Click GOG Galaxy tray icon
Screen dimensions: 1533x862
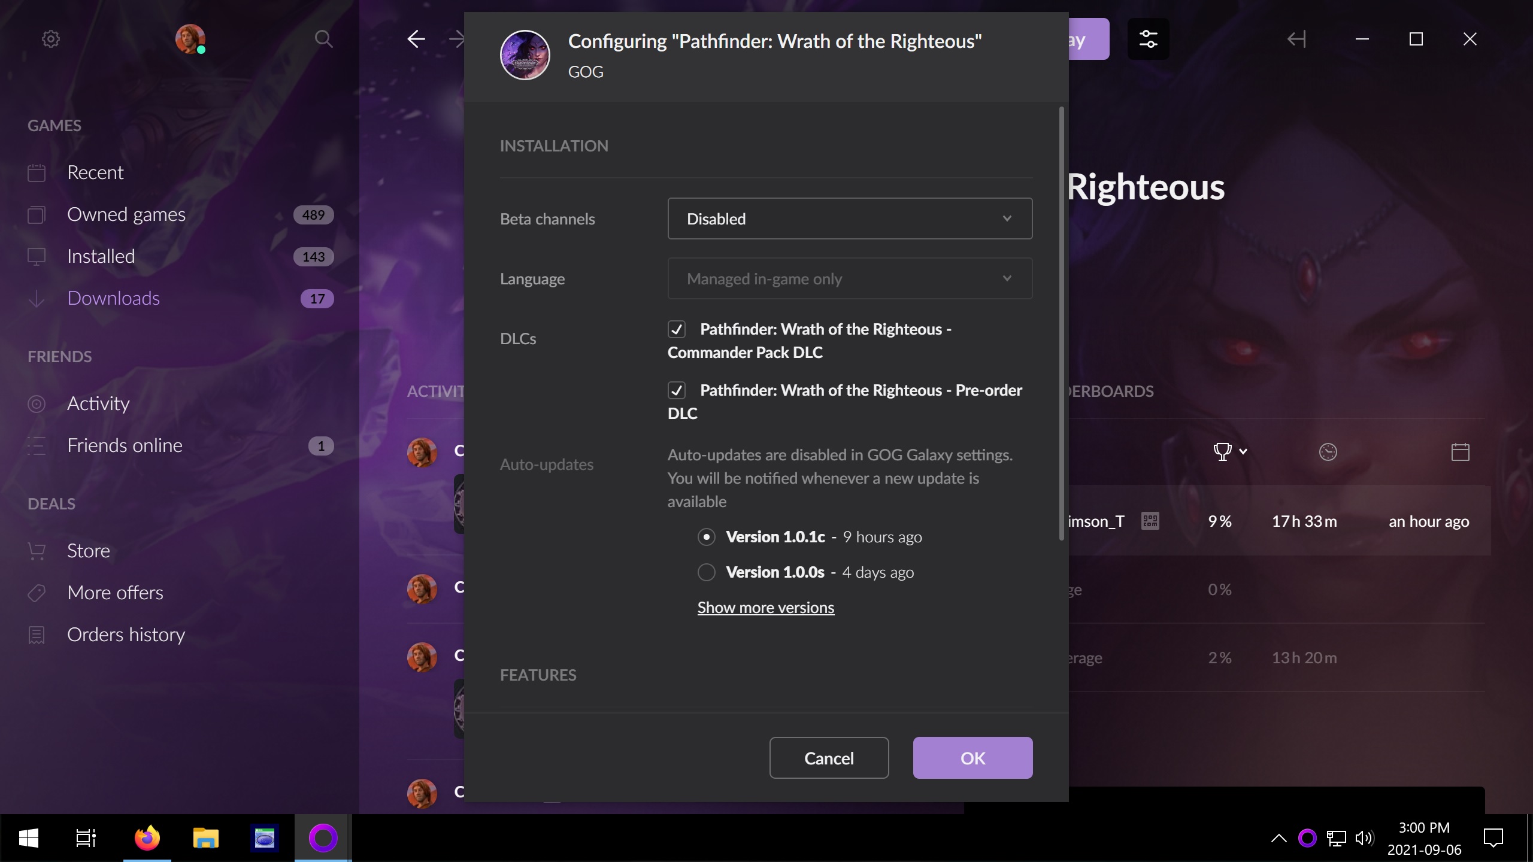[1307, 838]
